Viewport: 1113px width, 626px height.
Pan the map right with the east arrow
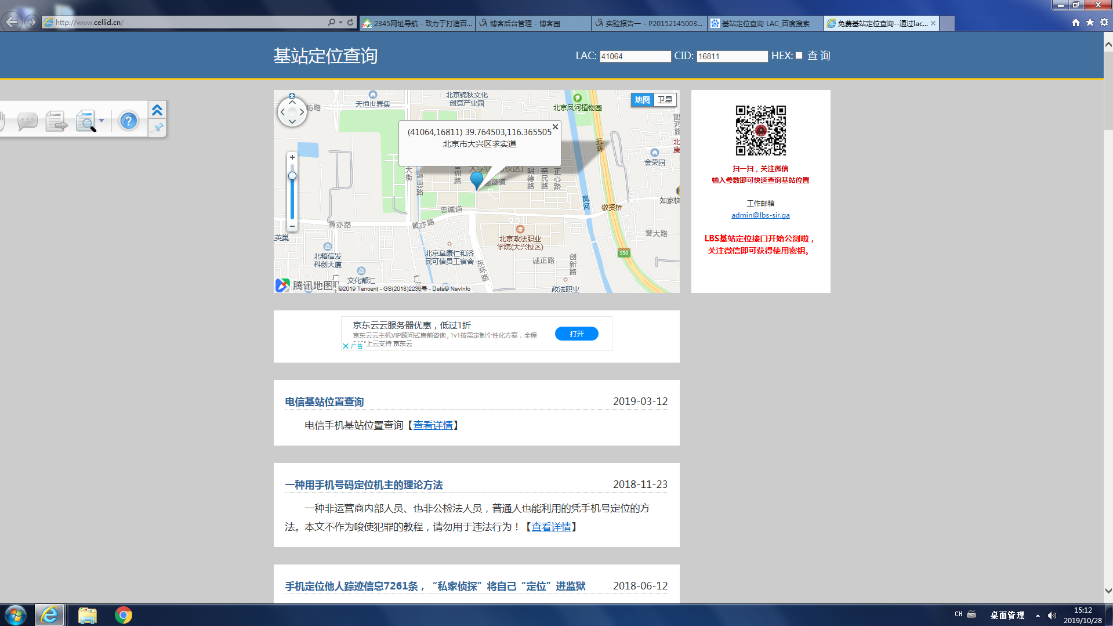point(302,112)
